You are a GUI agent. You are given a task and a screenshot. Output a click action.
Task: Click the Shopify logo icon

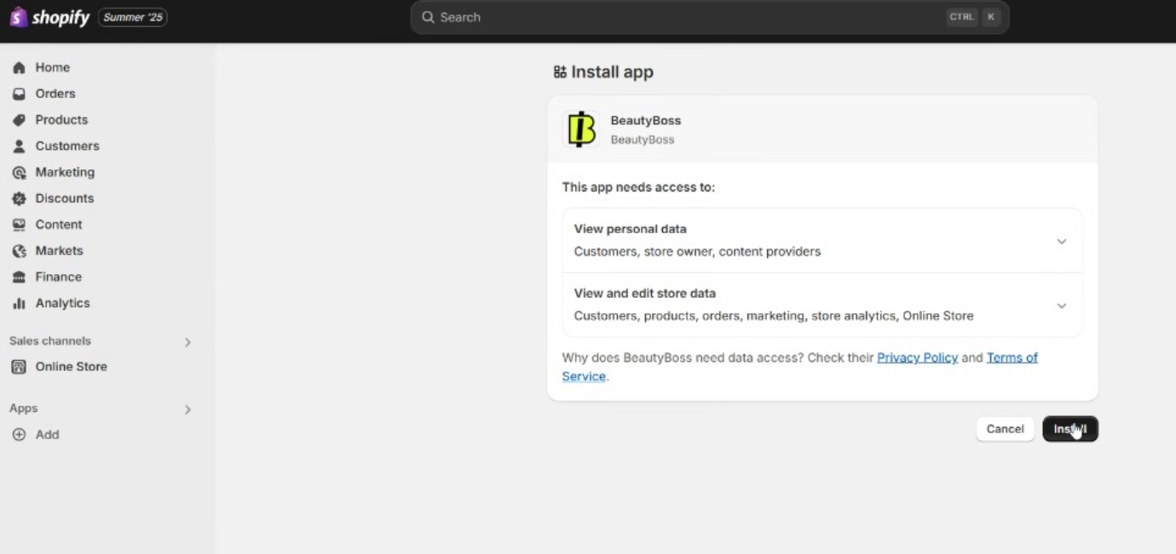pos(19,17)
